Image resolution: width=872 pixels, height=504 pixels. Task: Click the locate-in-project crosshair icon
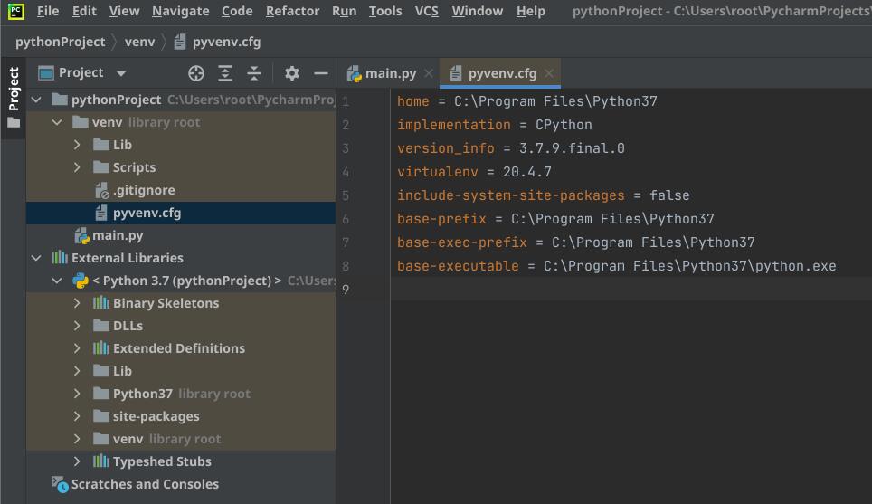[x=196, y=73]
